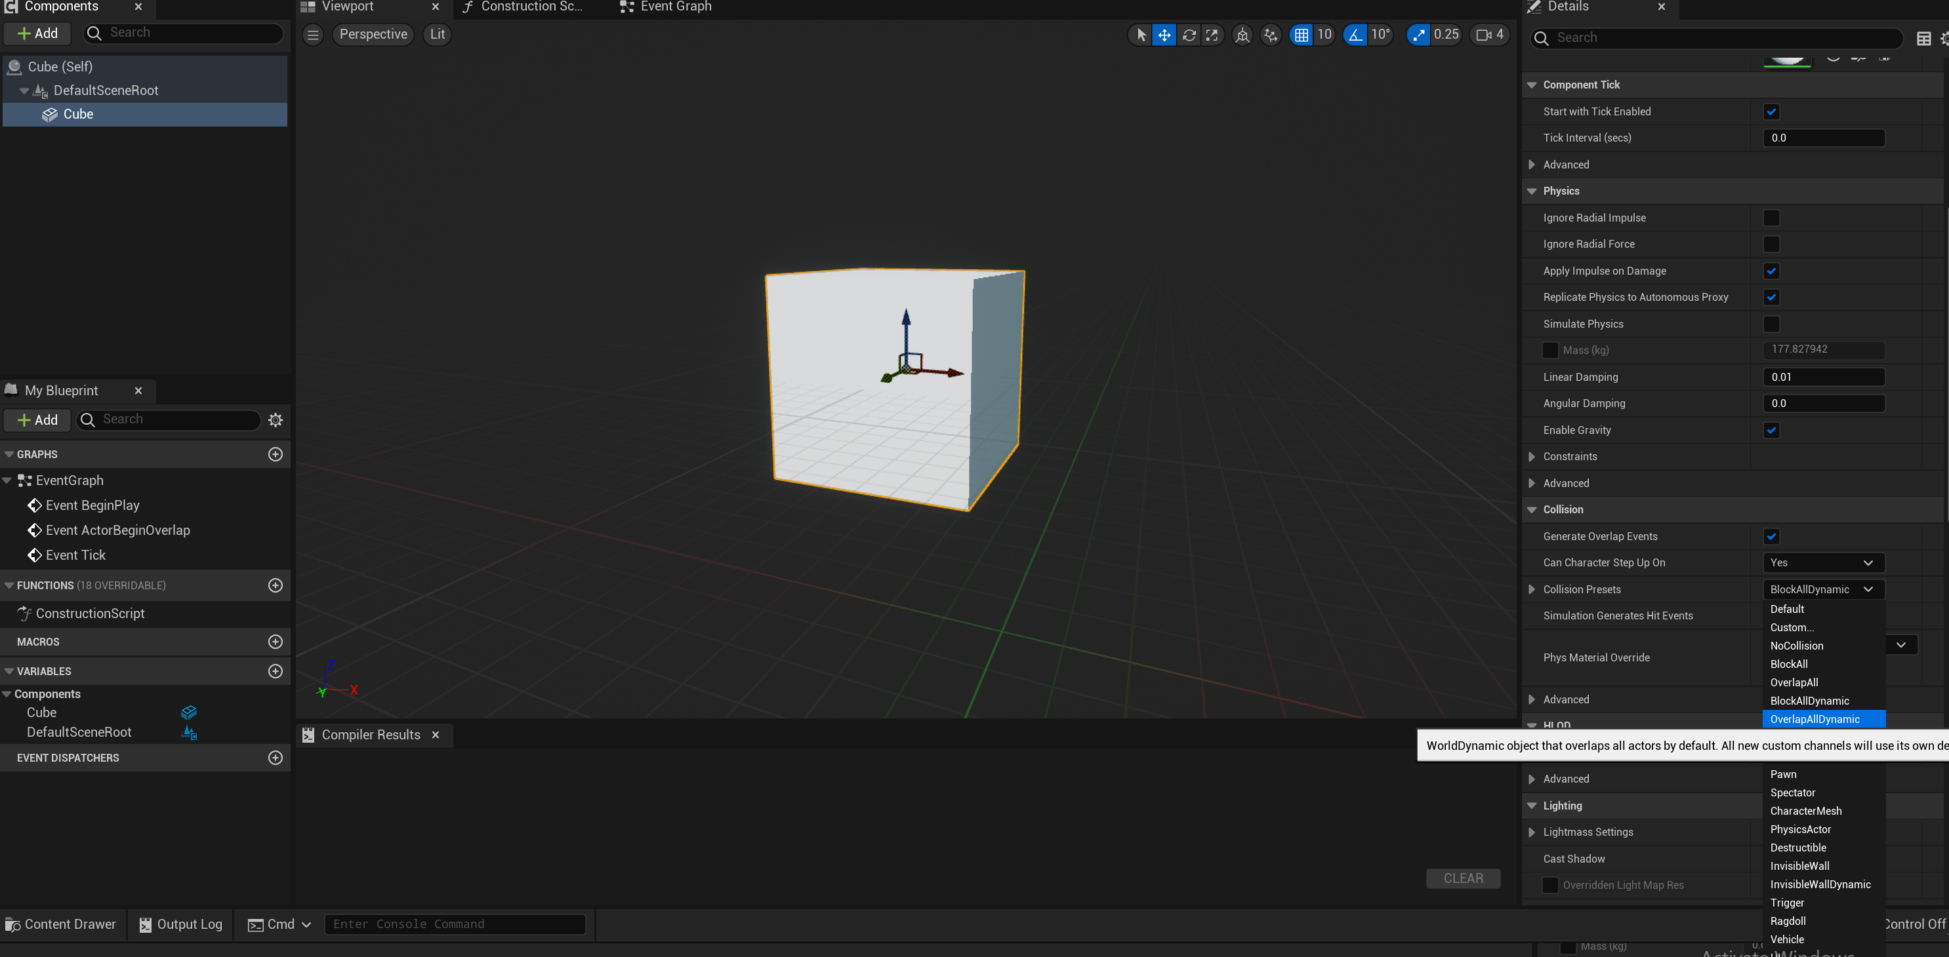Screen dimensions: 1949x957
Task: Toggle surface snapping icon
Action: tap(1271, 35)
